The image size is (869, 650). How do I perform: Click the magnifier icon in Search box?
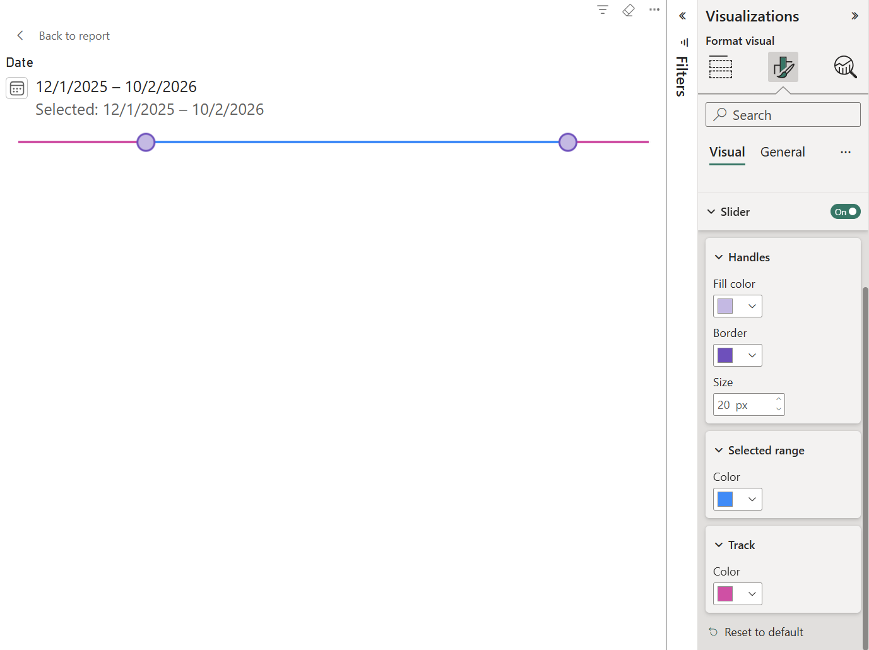720,114
